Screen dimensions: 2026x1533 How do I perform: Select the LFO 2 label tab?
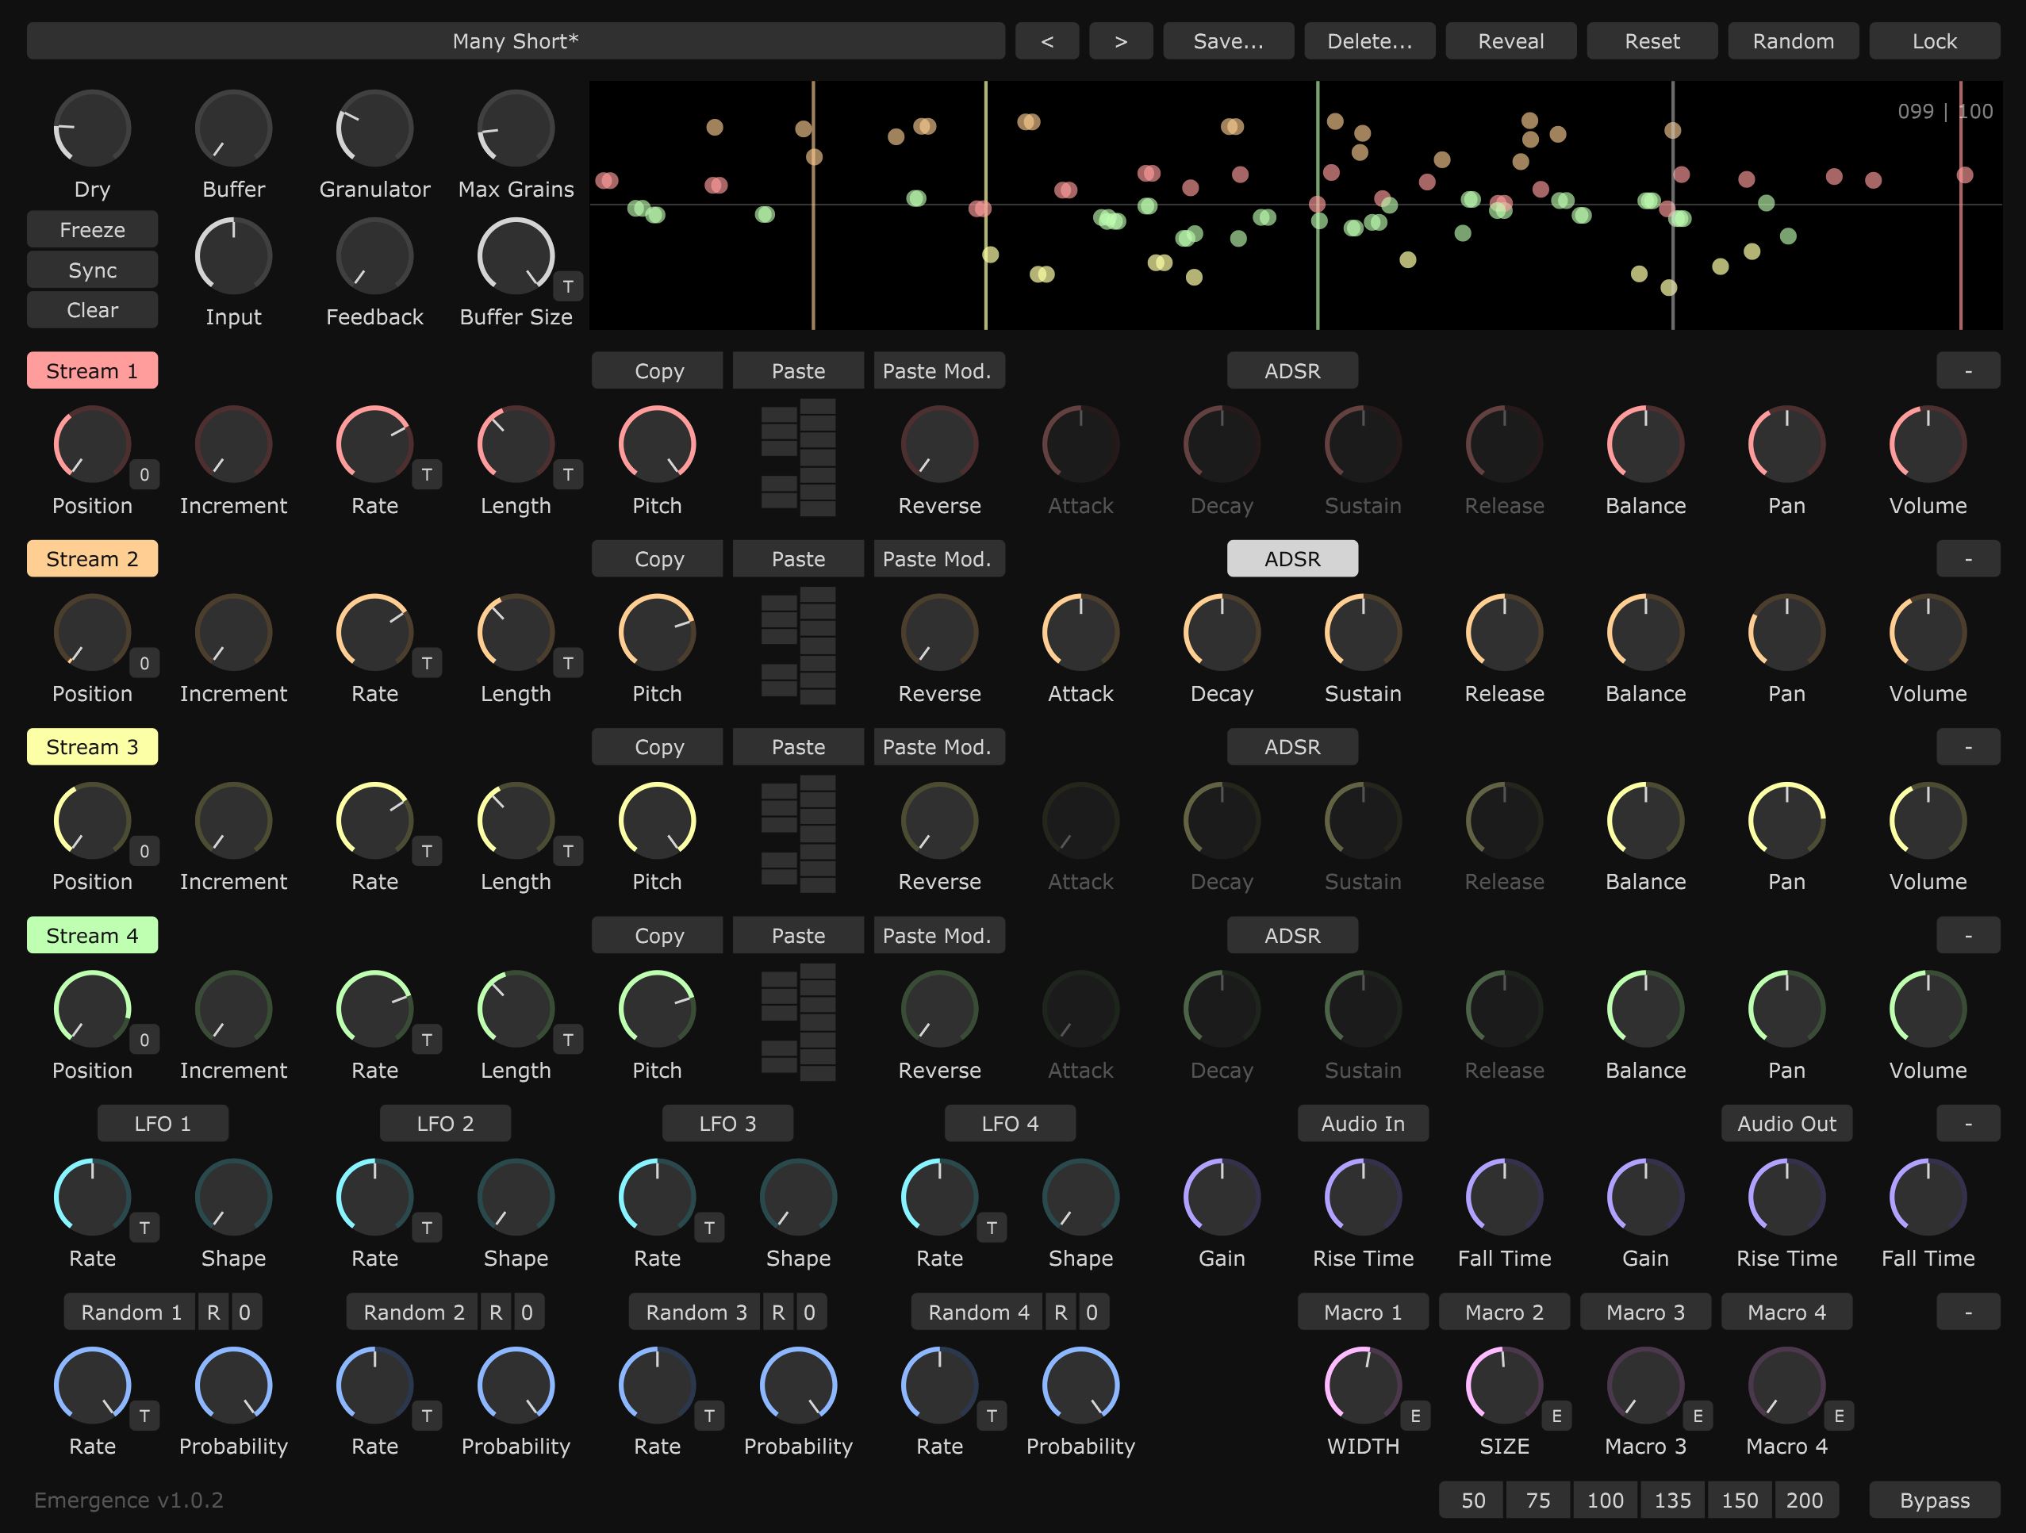coord(445,1124)
